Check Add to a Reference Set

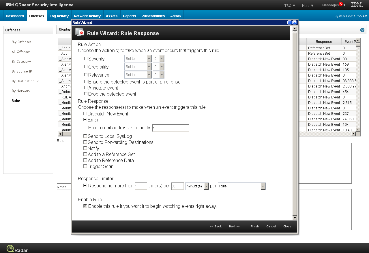click(x=85, y=154)
